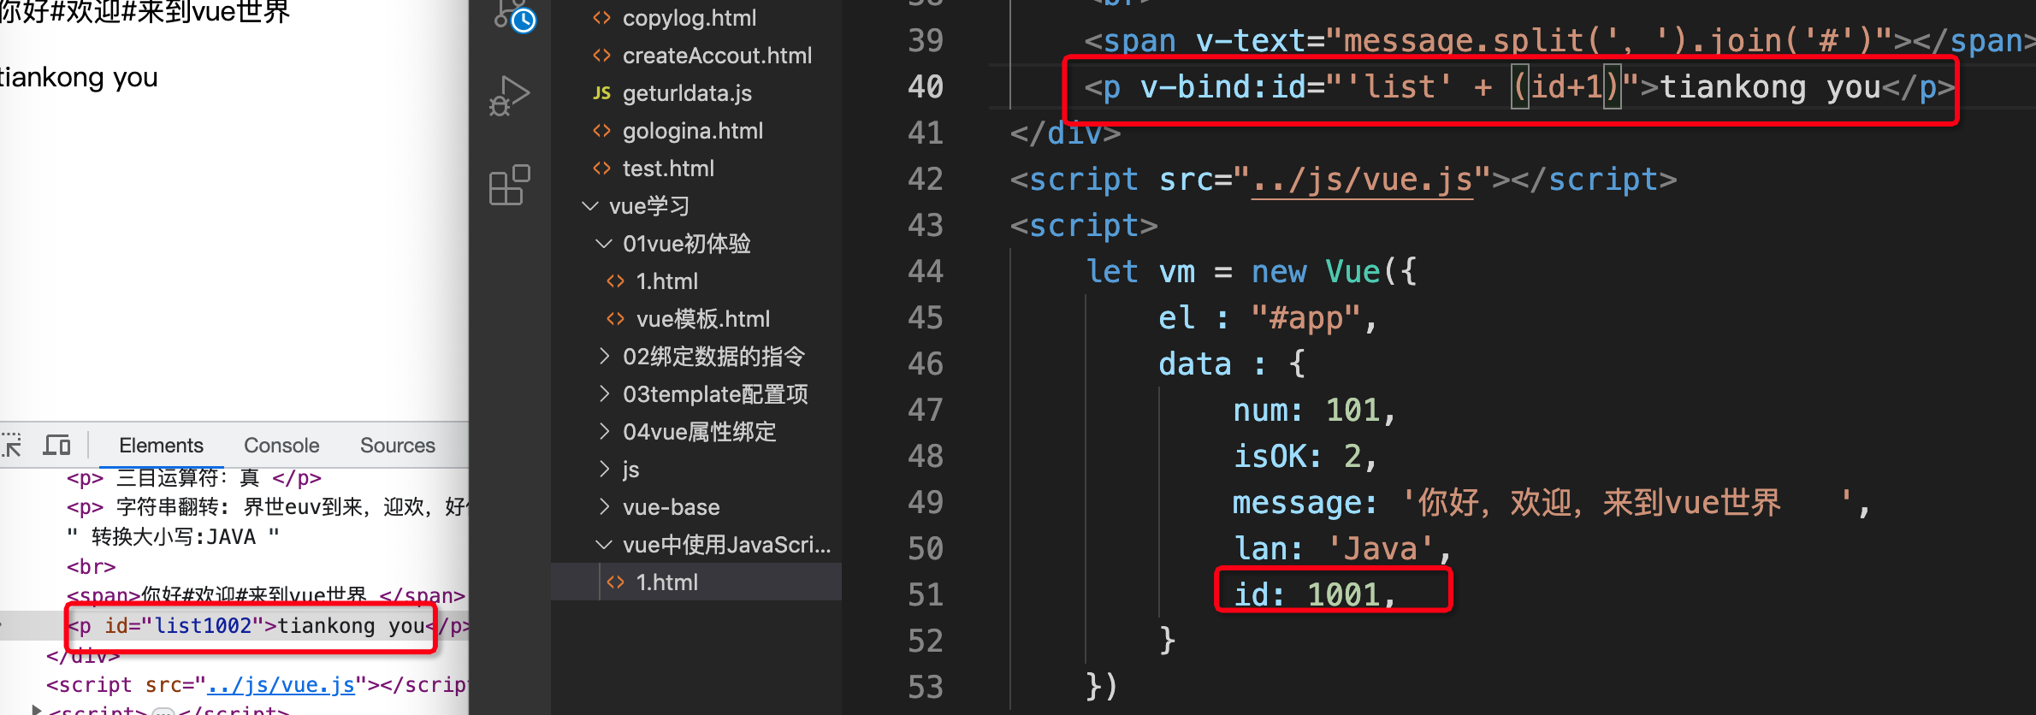Place cursor on lan: 'Java' line
This screenshot has width=2036, height=715.
1342,548
